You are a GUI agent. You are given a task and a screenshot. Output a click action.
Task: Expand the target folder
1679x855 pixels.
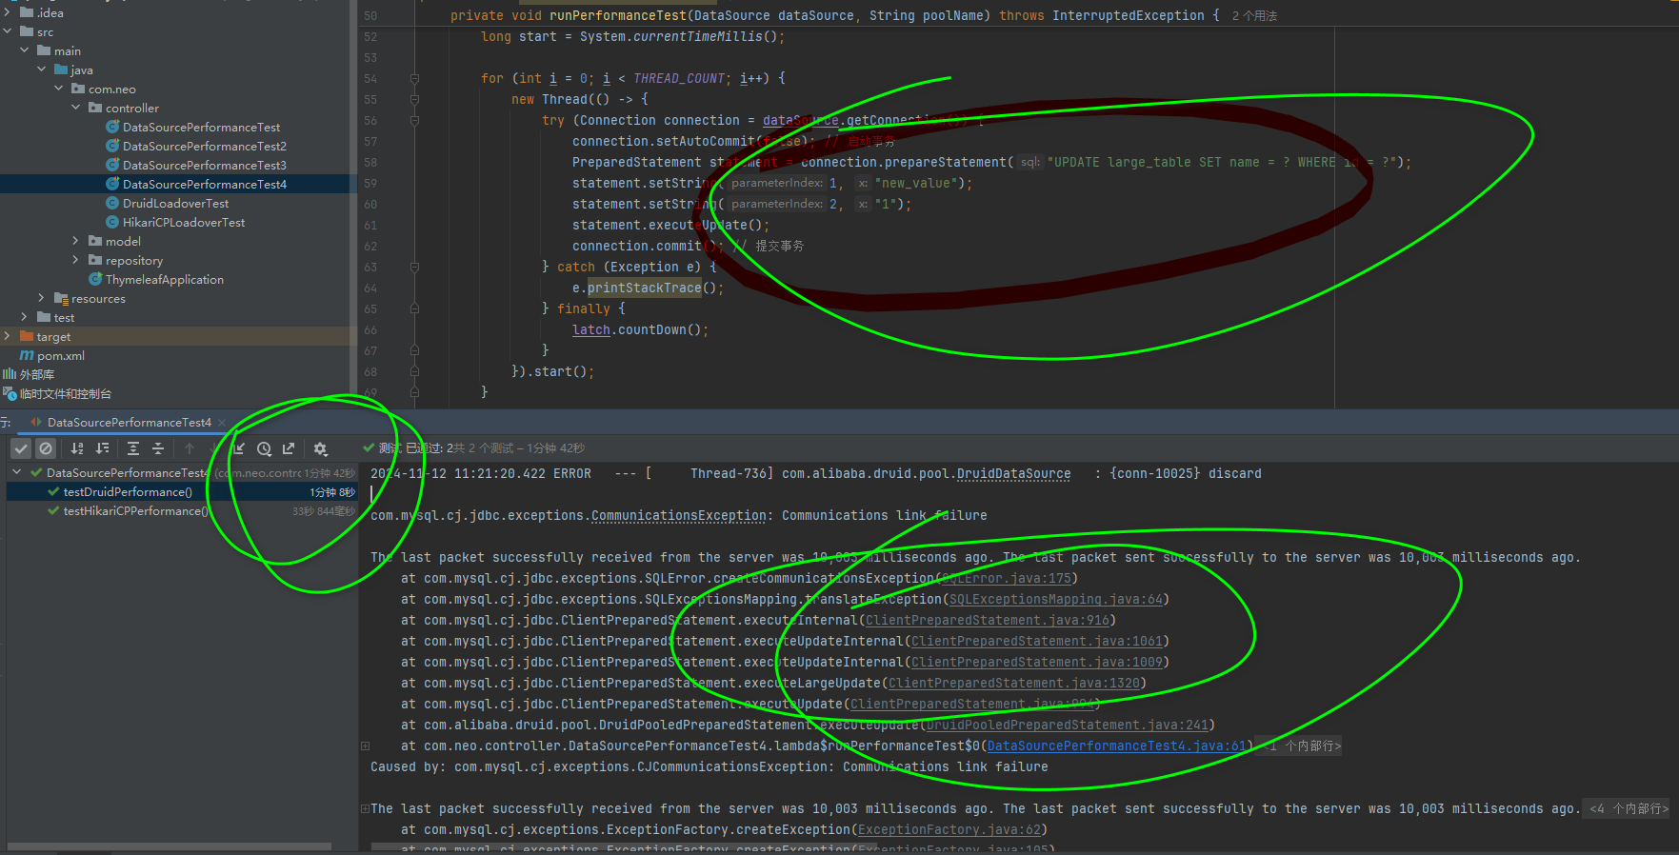coord(8,336)
